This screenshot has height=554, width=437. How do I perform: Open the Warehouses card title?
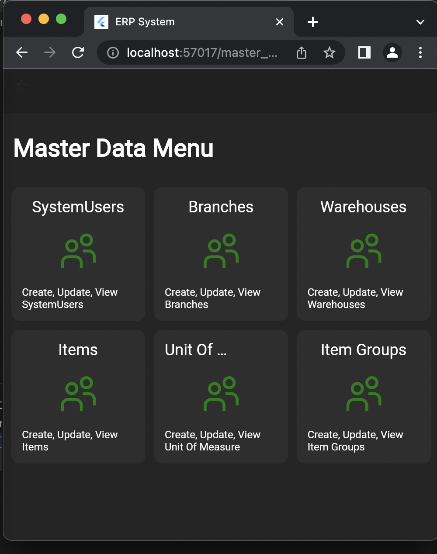coord(364,207)
